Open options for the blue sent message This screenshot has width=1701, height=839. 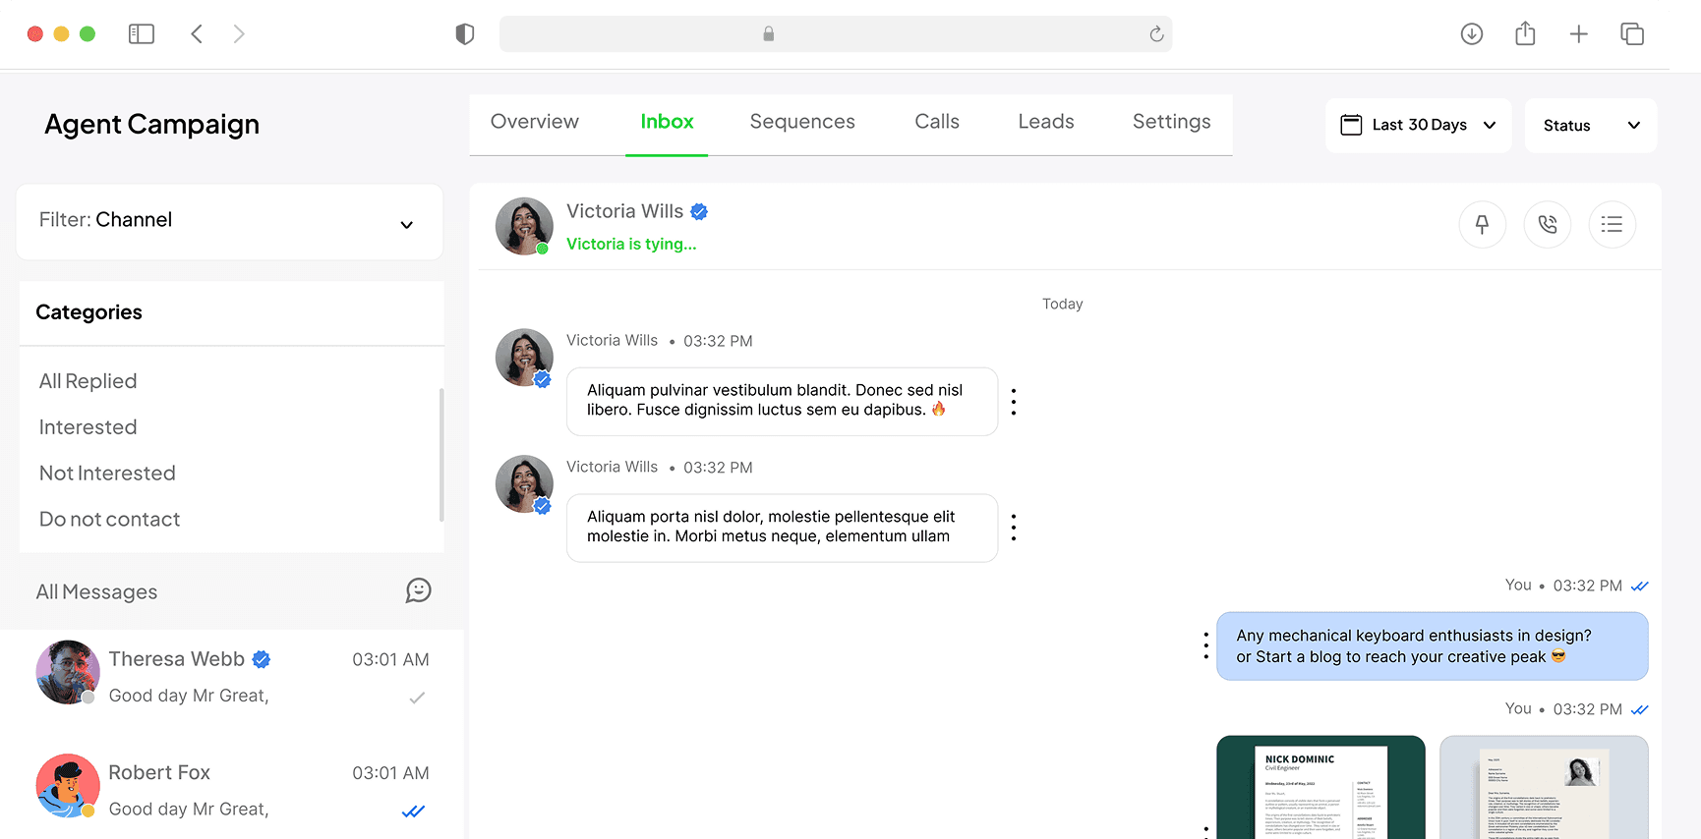[x=1205, y=645]
